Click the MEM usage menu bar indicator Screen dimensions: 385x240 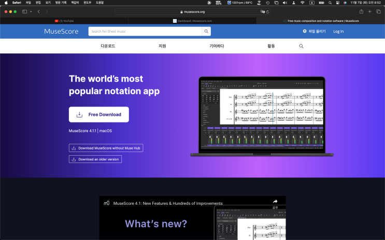pos(218,3)
